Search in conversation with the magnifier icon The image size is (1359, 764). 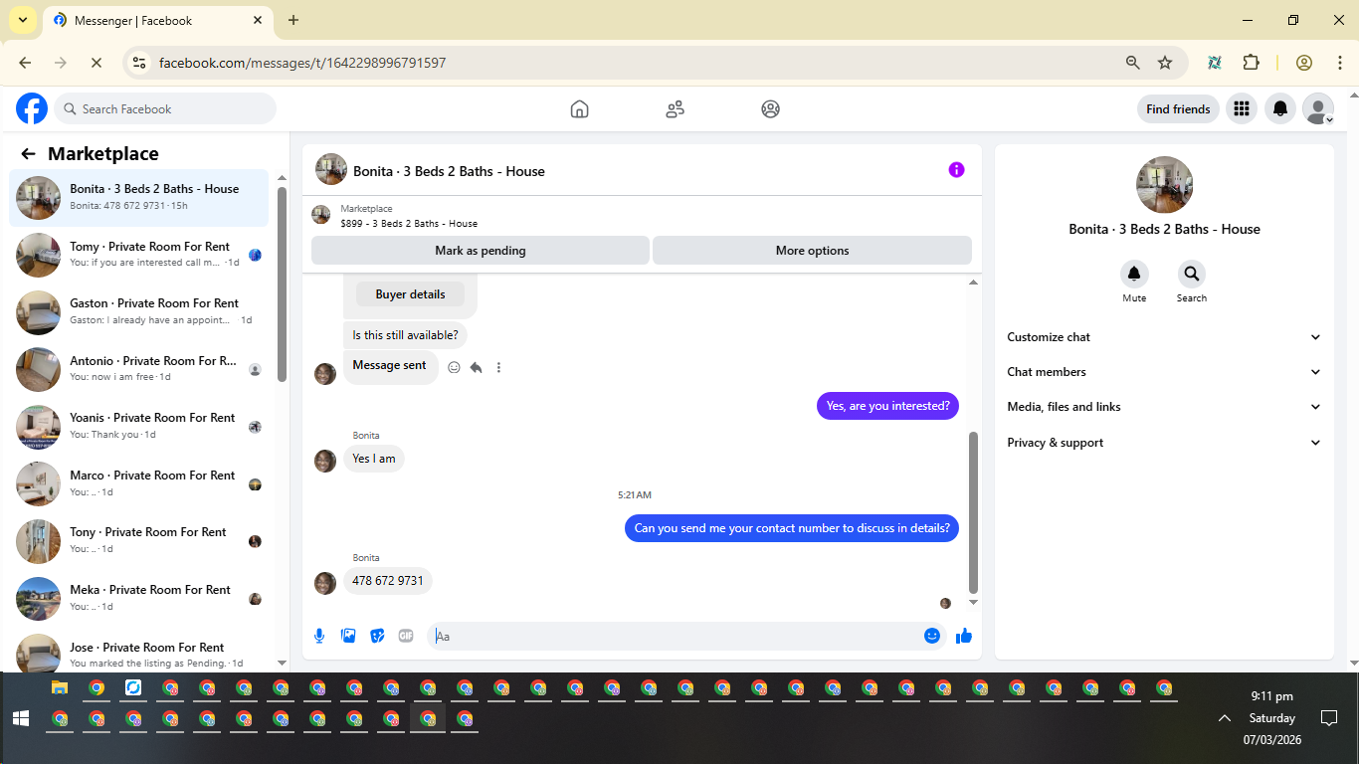click(1192, 274)
